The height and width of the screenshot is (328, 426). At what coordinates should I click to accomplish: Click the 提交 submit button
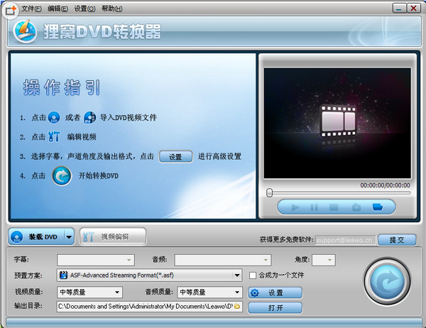(x=396, y=240)
